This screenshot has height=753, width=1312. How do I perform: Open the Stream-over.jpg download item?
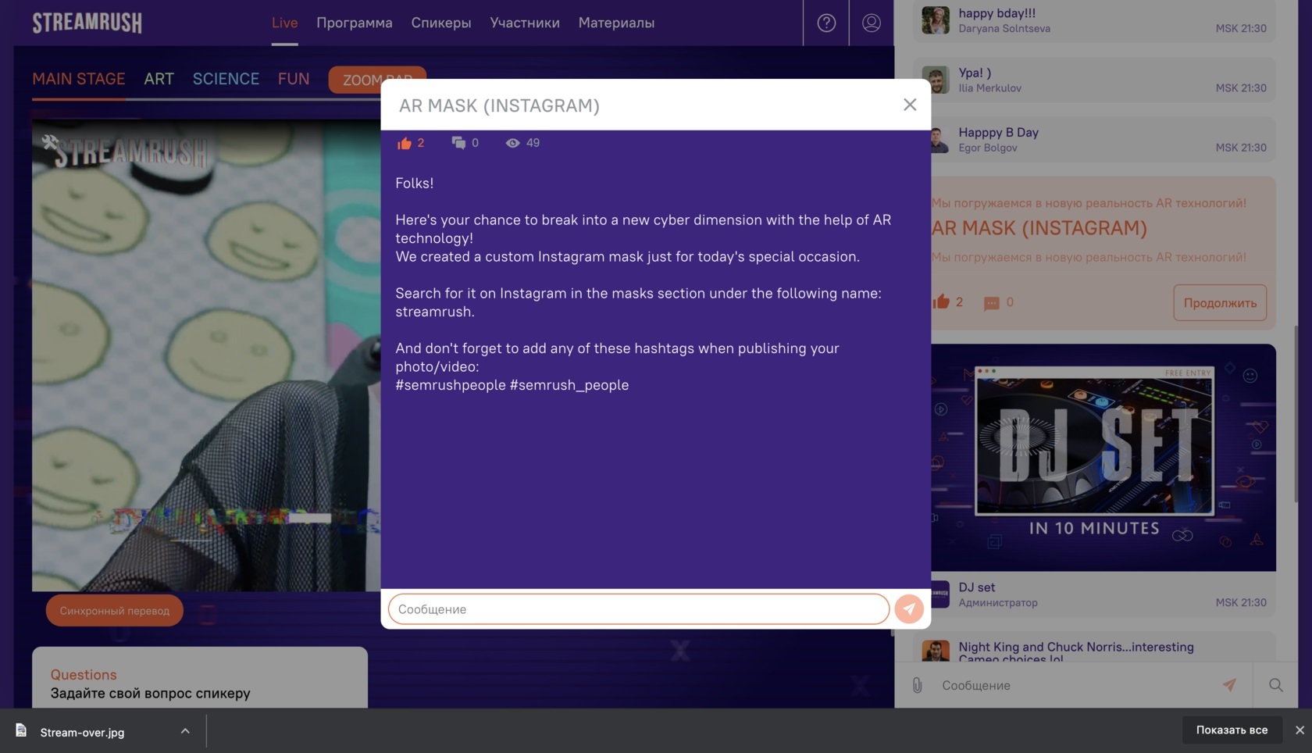(x=82, y=732)
